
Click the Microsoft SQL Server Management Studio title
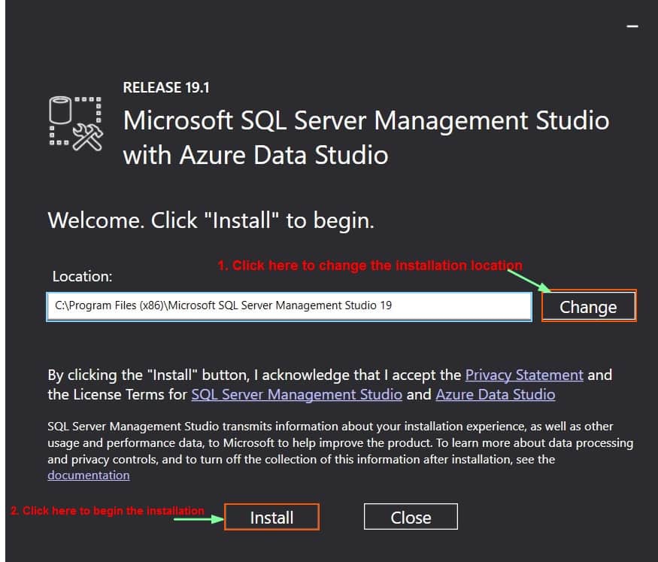pos(366,138)
